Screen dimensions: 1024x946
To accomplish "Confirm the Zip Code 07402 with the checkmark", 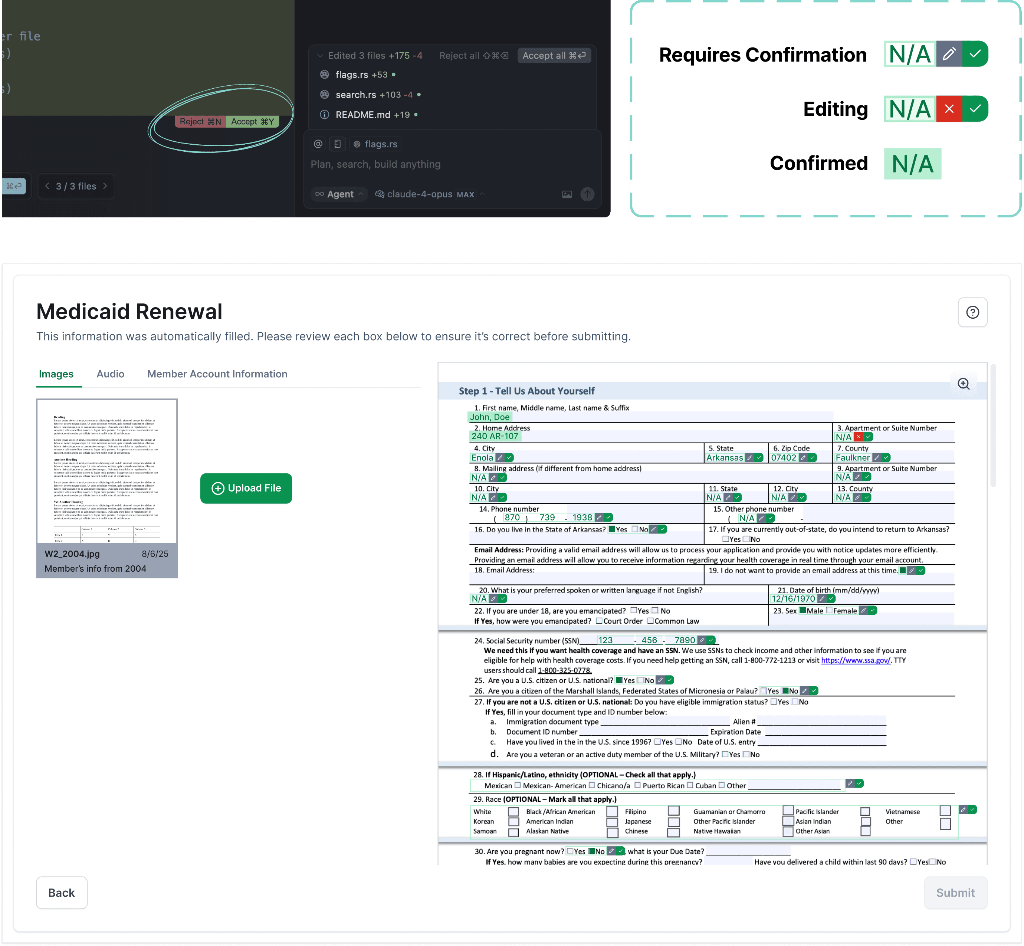I will [x=812, y=458].
